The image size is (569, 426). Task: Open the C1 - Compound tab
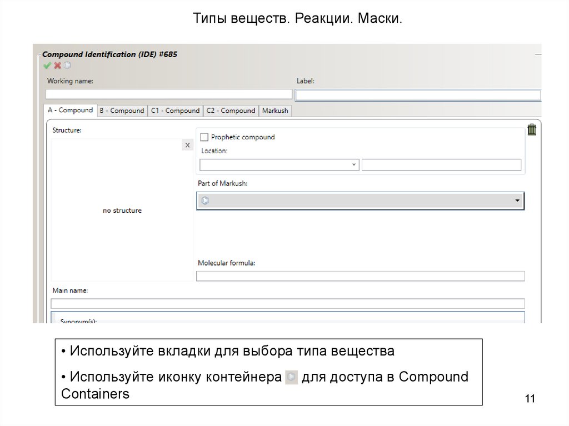(175, 111)
